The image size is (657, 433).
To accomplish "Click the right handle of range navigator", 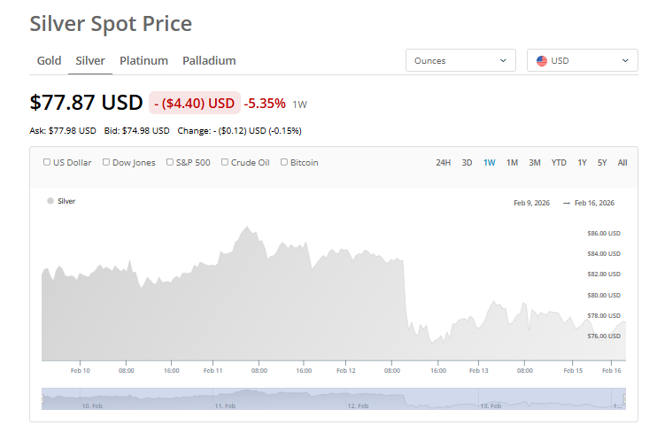I will (x=625, y=399).
